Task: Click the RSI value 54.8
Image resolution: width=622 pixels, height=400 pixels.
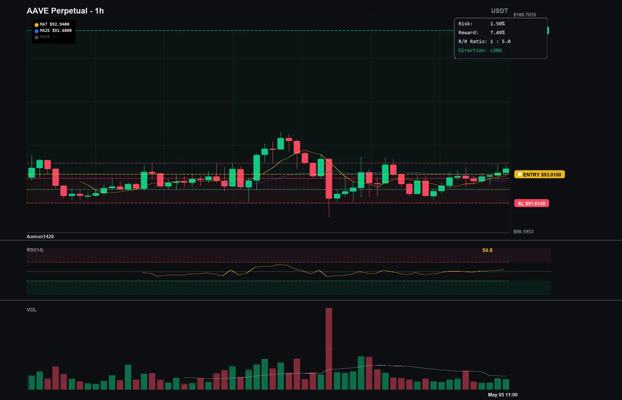Action: tap(487, 250)
